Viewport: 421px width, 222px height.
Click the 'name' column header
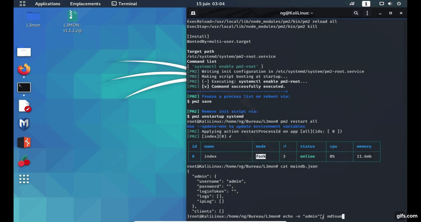click(x=209, y=146)
